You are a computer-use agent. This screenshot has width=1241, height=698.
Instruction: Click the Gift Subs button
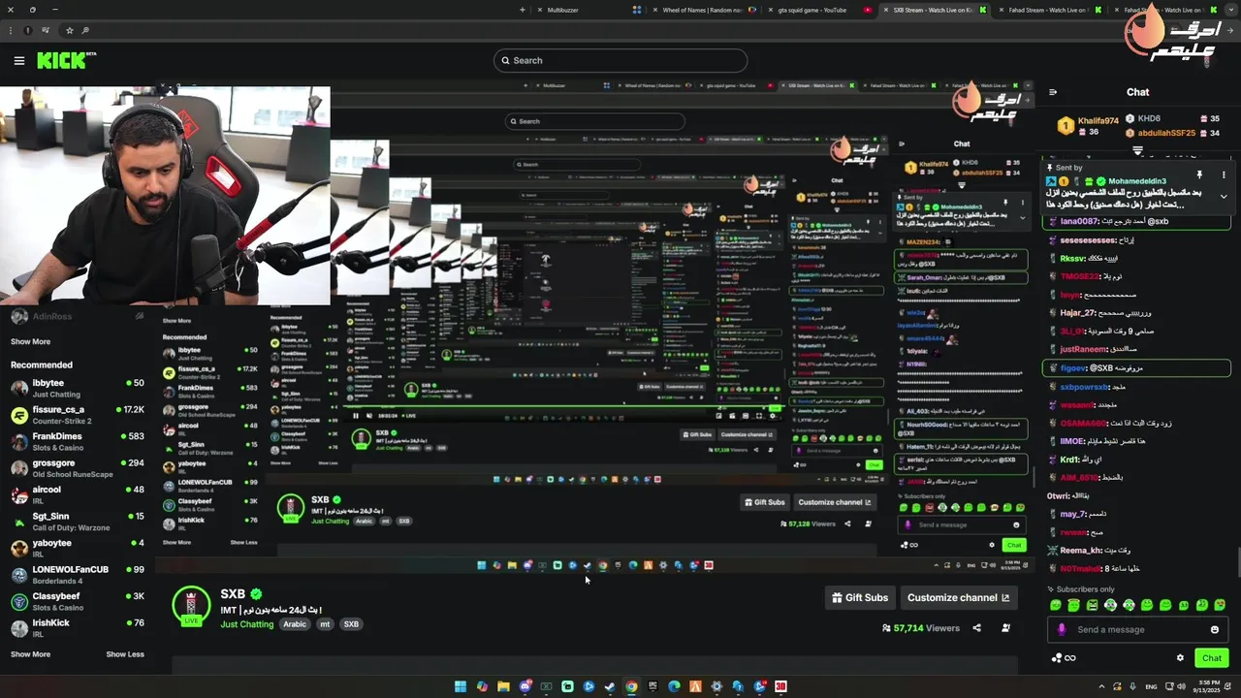[860, 597]
